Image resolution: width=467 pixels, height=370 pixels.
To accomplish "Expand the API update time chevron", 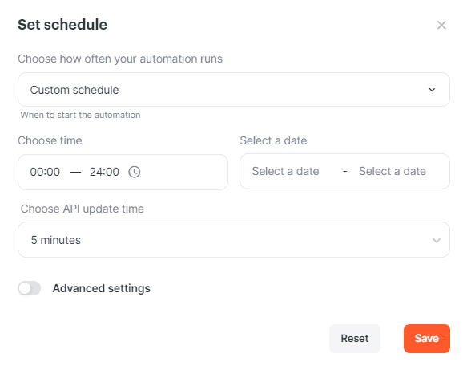I will 437,240.
